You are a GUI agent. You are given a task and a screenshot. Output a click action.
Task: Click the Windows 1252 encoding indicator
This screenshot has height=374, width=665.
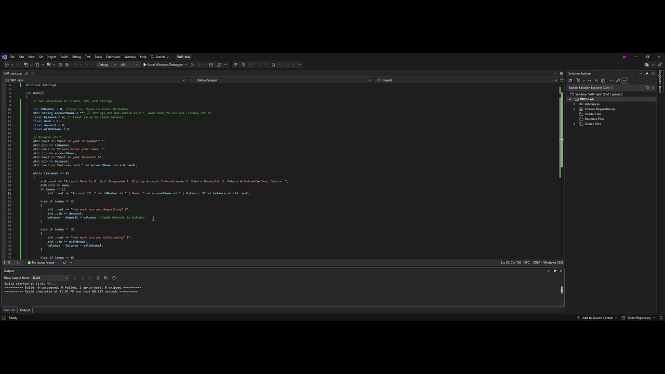coord(553,262)
